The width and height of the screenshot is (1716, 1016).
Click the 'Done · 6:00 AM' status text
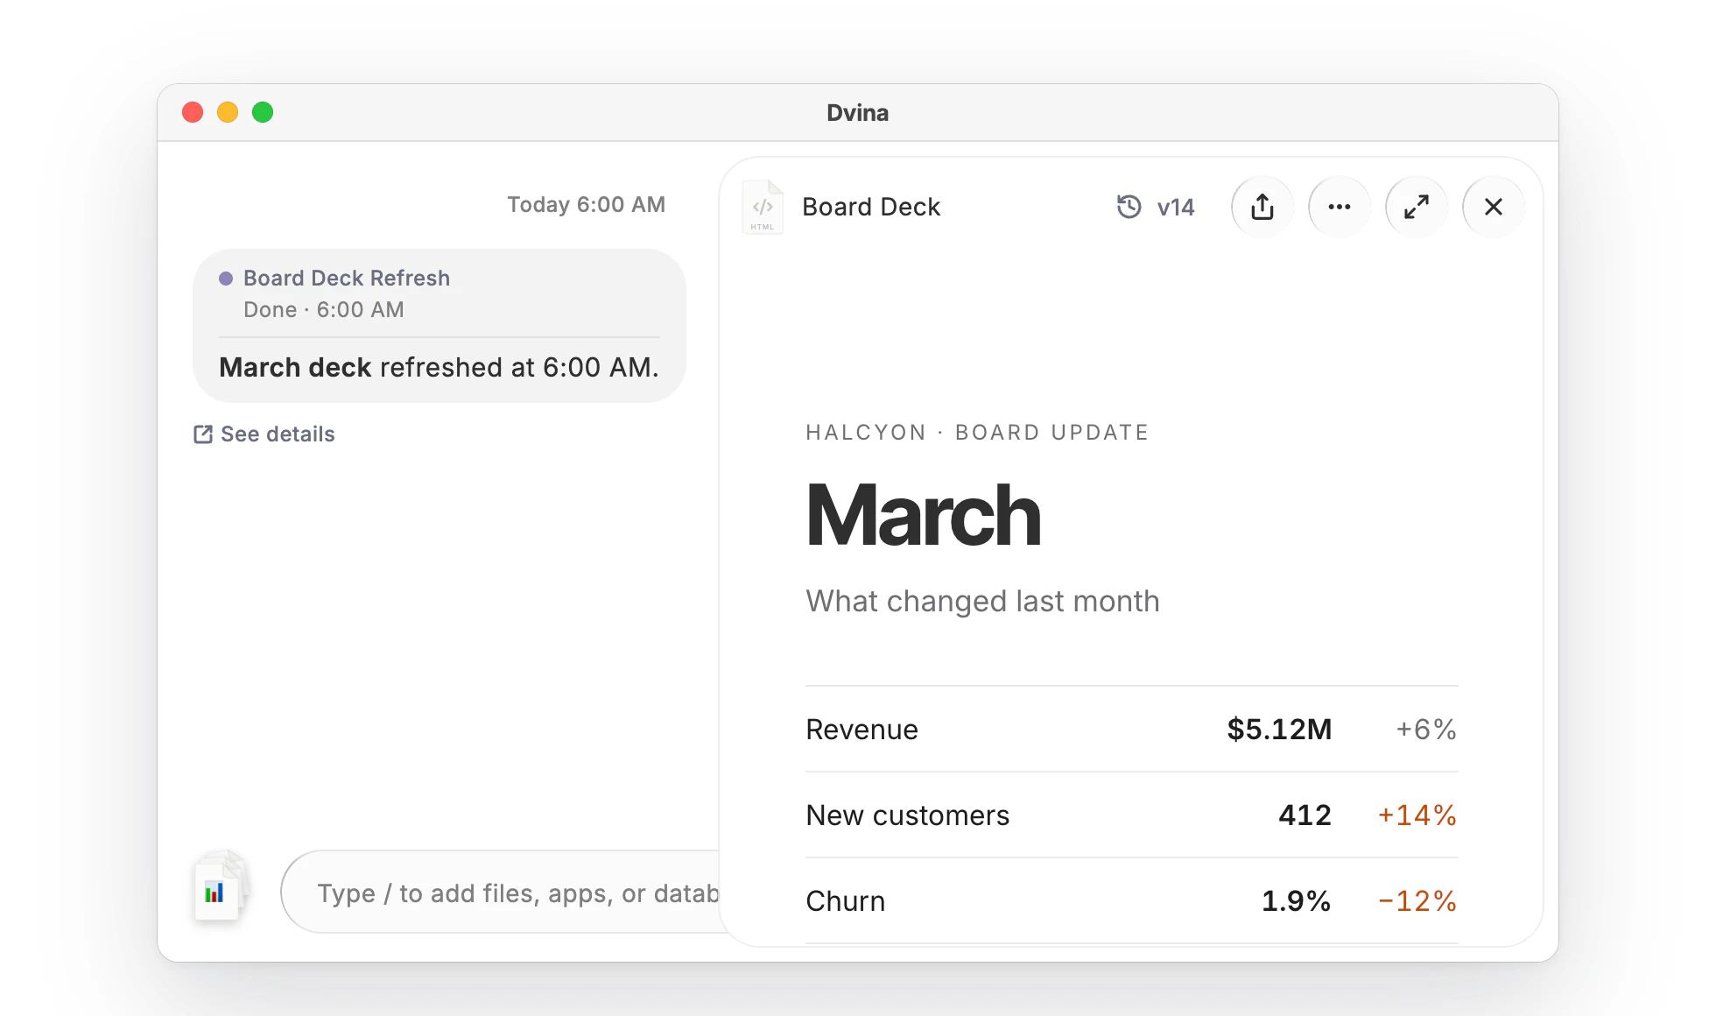[x=323, y=310]
